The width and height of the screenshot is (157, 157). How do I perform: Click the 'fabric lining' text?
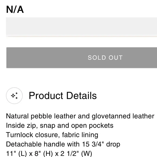point(80,135)
